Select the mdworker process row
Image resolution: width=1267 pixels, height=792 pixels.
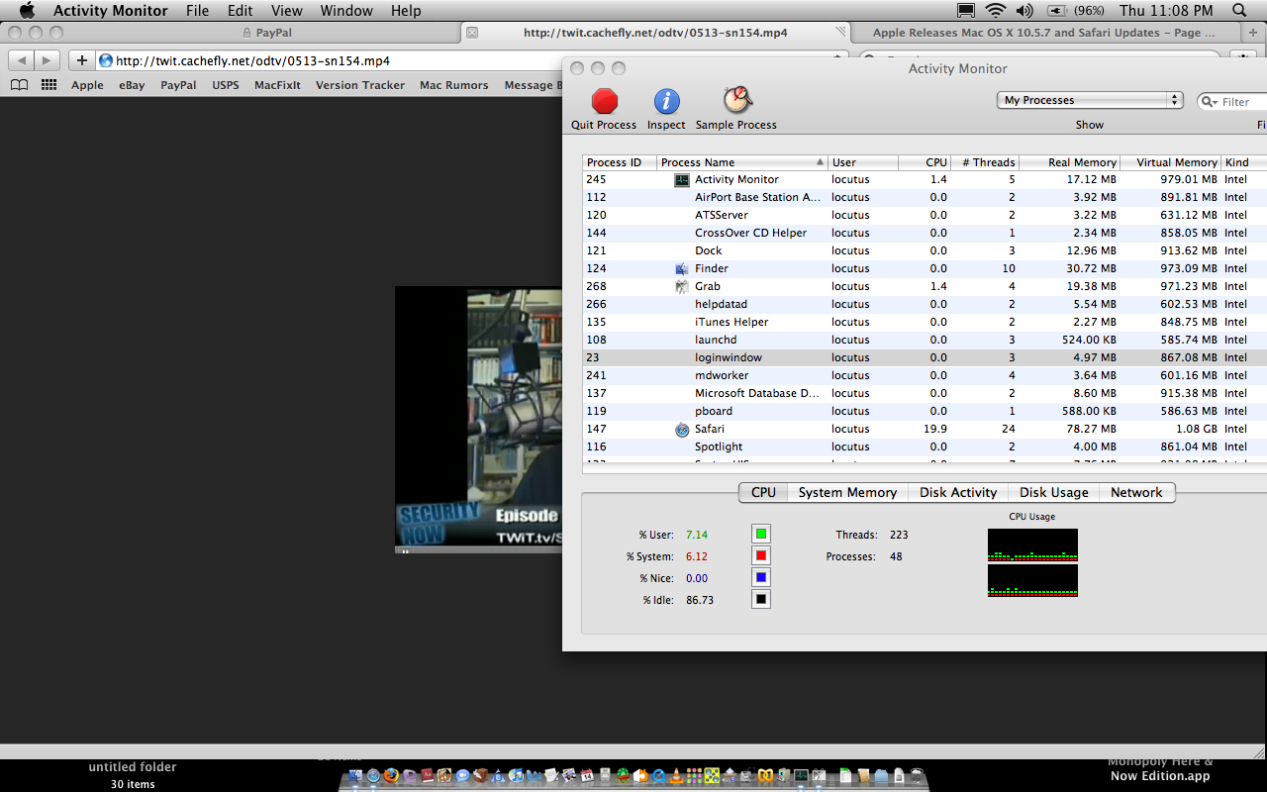click(x=925, y=375)
